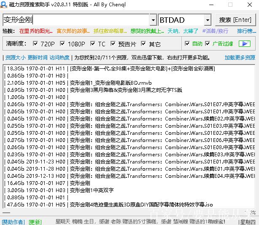Select the 2019-11-23 S01E01 result row
This screenshot has width=259, height=225.
point(129,162)
